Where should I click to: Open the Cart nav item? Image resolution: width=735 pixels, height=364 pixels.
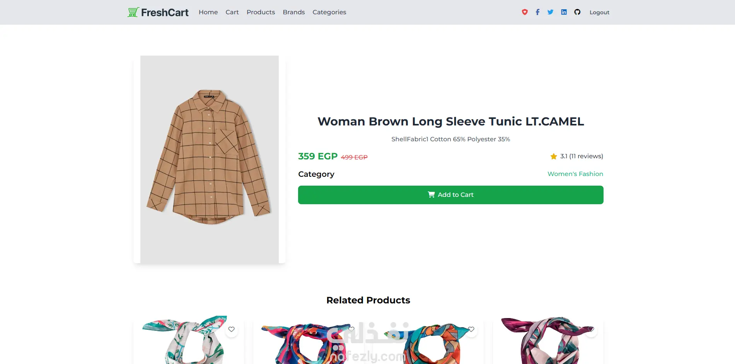(232, 12)
